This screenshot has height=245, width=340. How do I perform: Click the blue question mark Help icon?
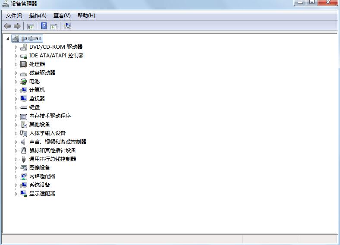[x=44, y=26]
